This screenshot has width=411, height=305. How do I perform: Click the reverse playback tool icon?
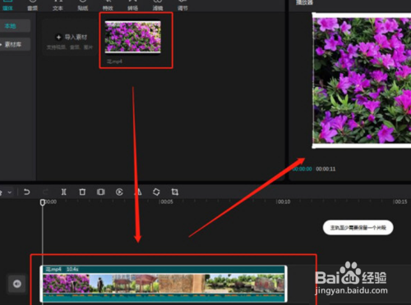click(119, 192)
